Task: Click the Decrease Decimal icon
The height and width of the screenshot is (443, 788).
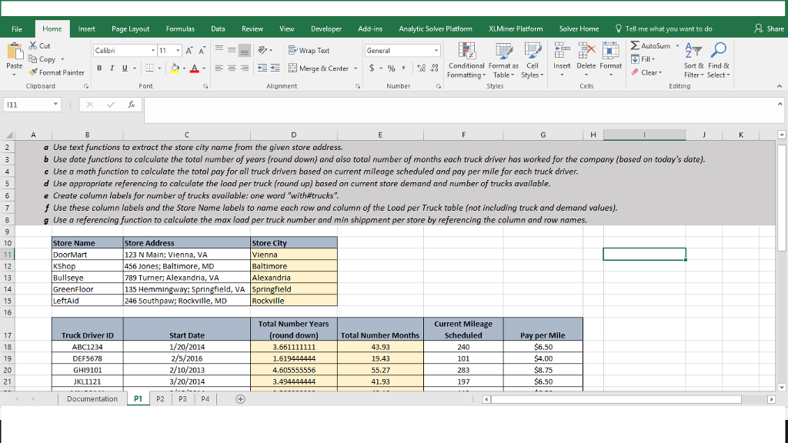Action: tap(434, 68)
